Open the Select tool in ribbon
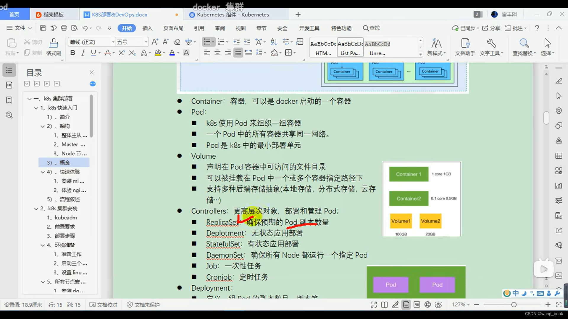The height and width of the screenshot is (319, 568). [547, 47]
